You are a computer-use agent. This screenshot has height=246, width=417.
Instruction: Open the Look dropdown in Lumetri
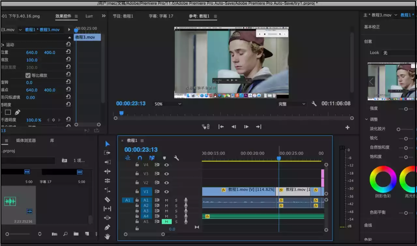point(398,53)
